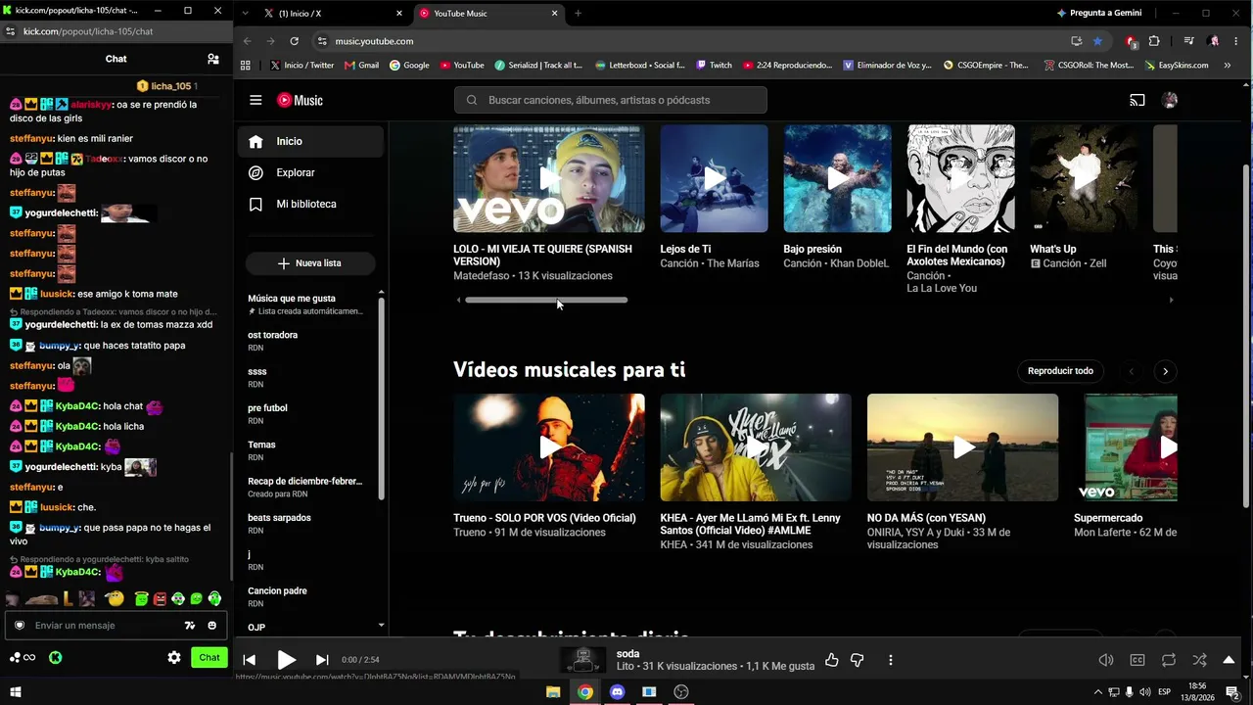Click 'Reproducir todo' button
Image resolution: width=1253 pixels, height=705 pixels.
pos(1060,371)
